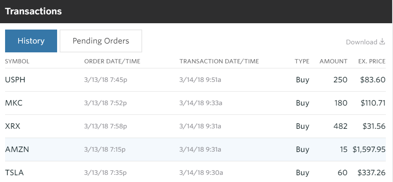Screen dimensions: 393x182
Task: Click the Download link text
Action: point(361,42)
